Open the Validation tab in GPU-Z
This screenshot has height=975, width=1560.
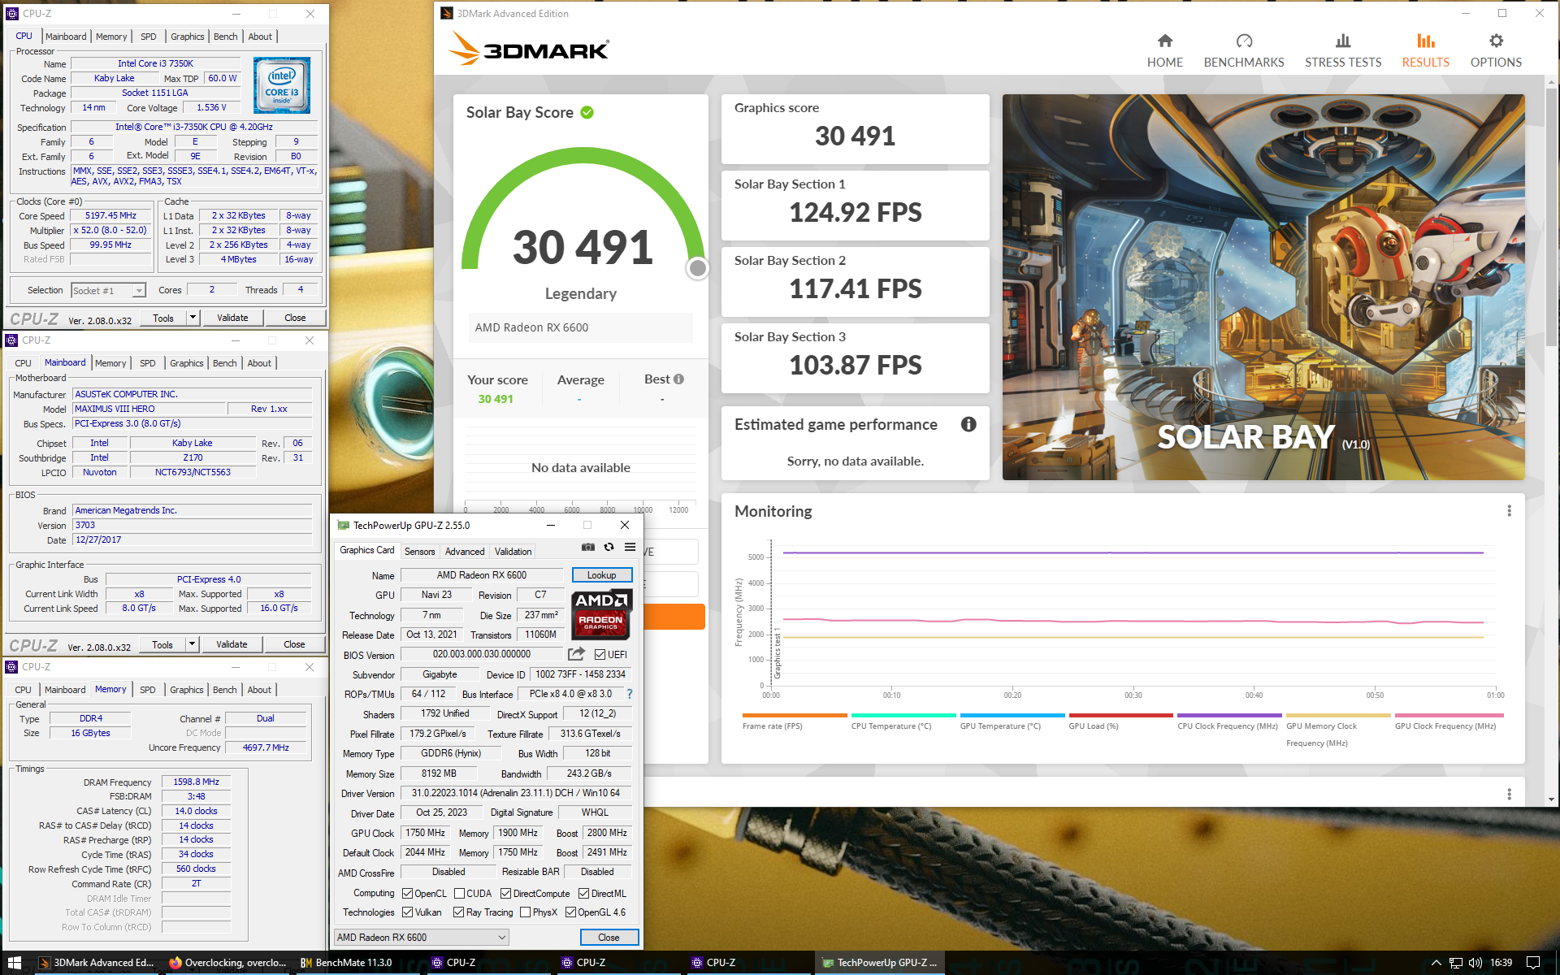click(x=513, y=551)
